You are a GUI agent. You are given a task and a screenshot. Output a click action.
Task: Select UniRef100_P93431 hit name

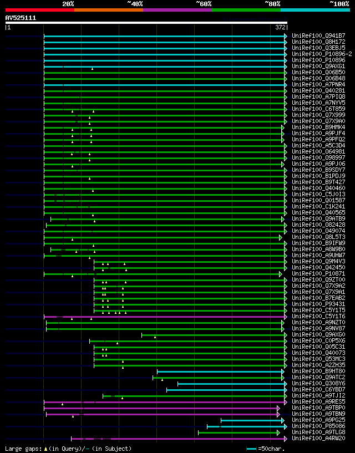(318, 304)
